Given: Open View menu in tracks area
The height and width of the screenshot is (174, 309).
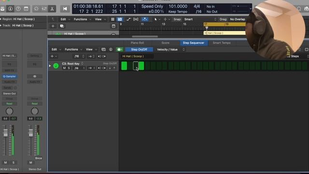Looking at the screenshot, I should tap(100, 19).
